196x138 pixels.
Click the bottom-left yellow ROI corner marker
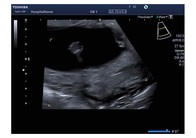click(49, 105)
